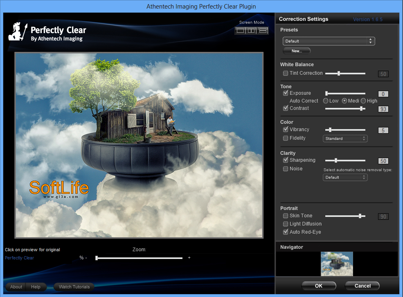Viewport: 403px width, 297px height.
Task: Click the preview image to show original
Action: (x=139, y=145)
